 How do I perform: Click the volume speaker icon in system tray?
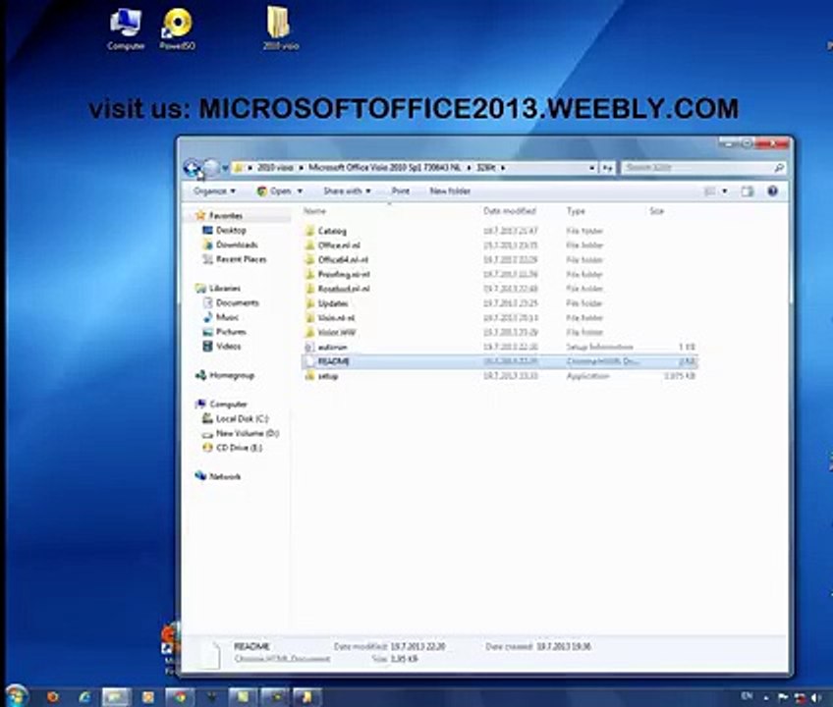[x=816, y=697]
